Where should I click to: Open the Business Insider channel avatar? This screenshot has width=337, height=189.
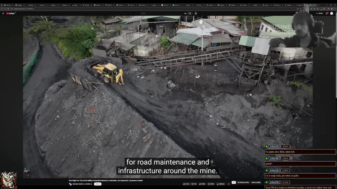pos(70,184)
